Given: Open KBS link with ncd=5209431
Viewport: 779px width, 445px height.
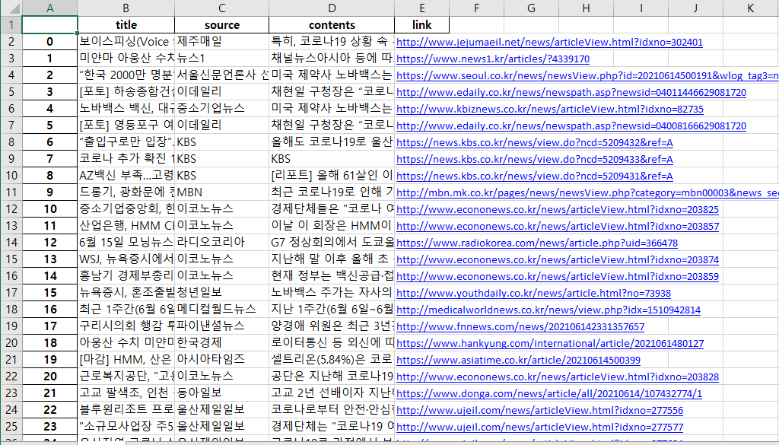Looking at the screenshot, I should pos(535,176).
